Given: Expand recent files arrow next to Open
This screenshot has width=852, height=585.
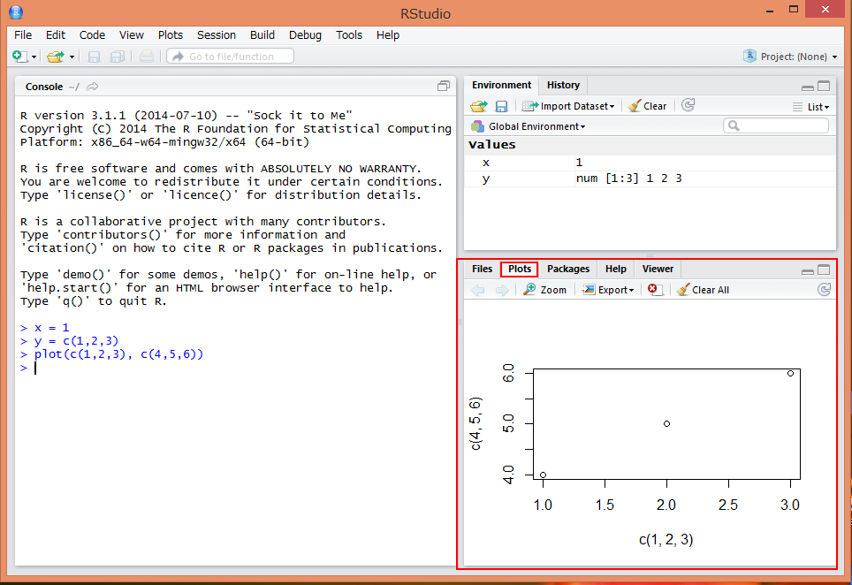Looking at the screenshot, I should [x=72, y=57].
